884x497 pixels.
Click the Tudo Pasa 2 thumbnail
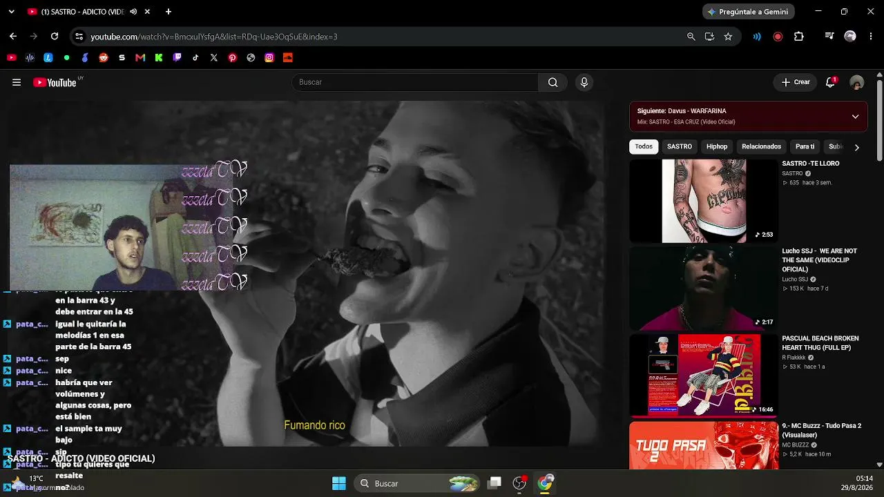pos(704,446)
